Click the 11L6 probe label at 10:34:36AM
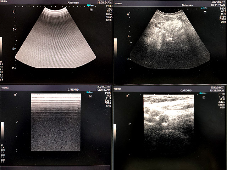This screenshot has width=227, height=170. pyautogui.click(x=222, y=97)
